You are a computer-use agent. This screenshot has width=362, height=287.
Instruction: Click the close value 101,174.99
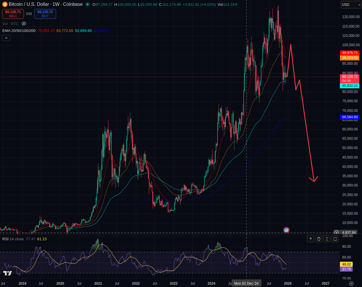[172, 4]
